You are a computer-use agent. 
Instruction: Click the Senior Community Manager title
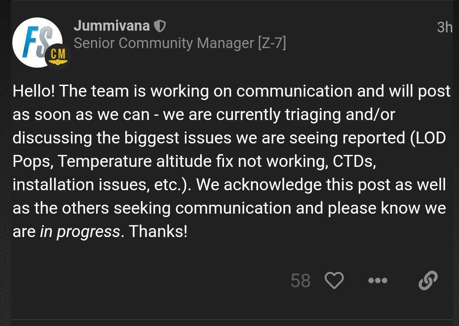tap(164, 43)
